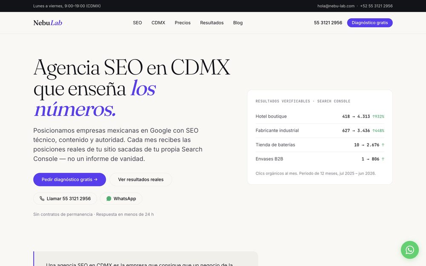
Task: Select Hotel boutique results row label
Action: tap(271, 117)
